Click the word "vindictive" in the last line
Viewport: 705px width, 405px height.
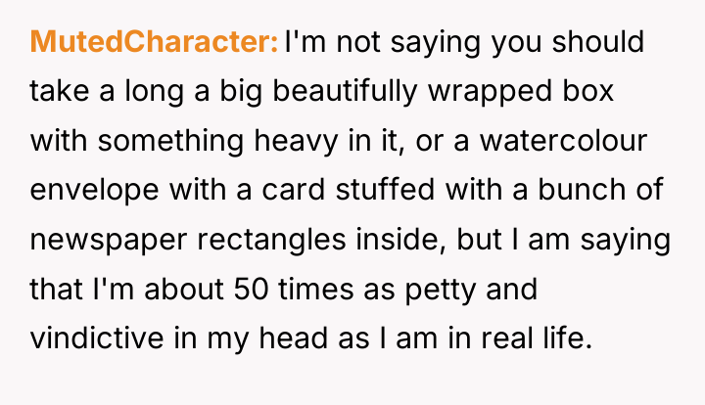pos(97,338)
